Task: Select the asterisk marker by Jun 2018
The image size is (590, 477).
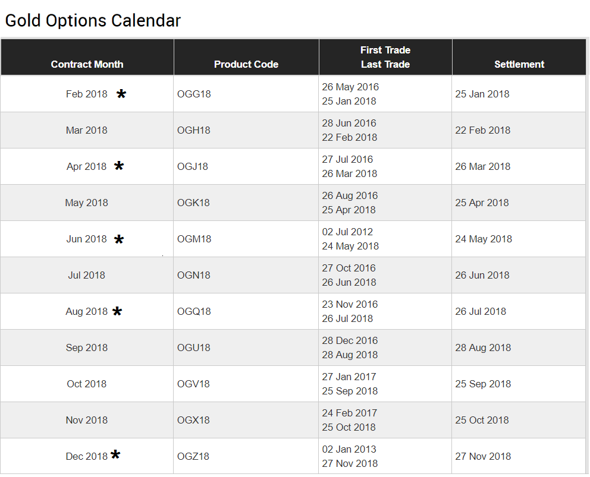Action: 119,239
